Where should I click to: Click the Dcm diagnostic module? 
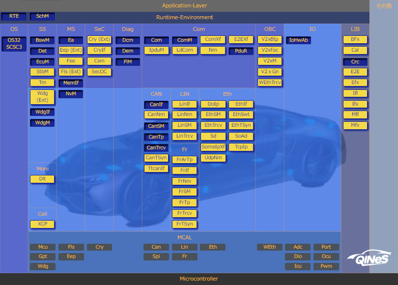[128, 40]
